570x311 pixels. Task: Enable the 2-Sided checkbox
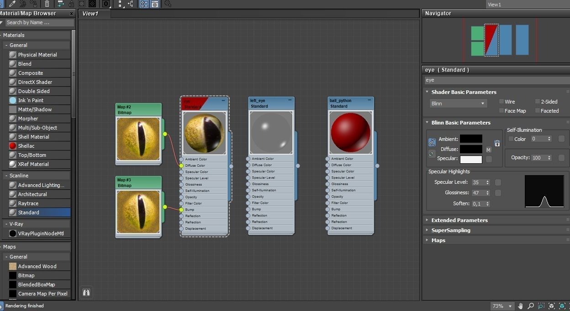point(538,102)
